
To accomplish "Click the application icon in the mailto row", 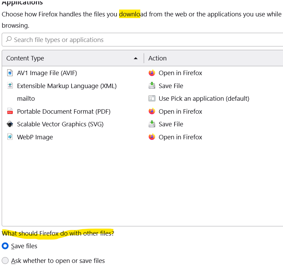I will coord(152,98).
